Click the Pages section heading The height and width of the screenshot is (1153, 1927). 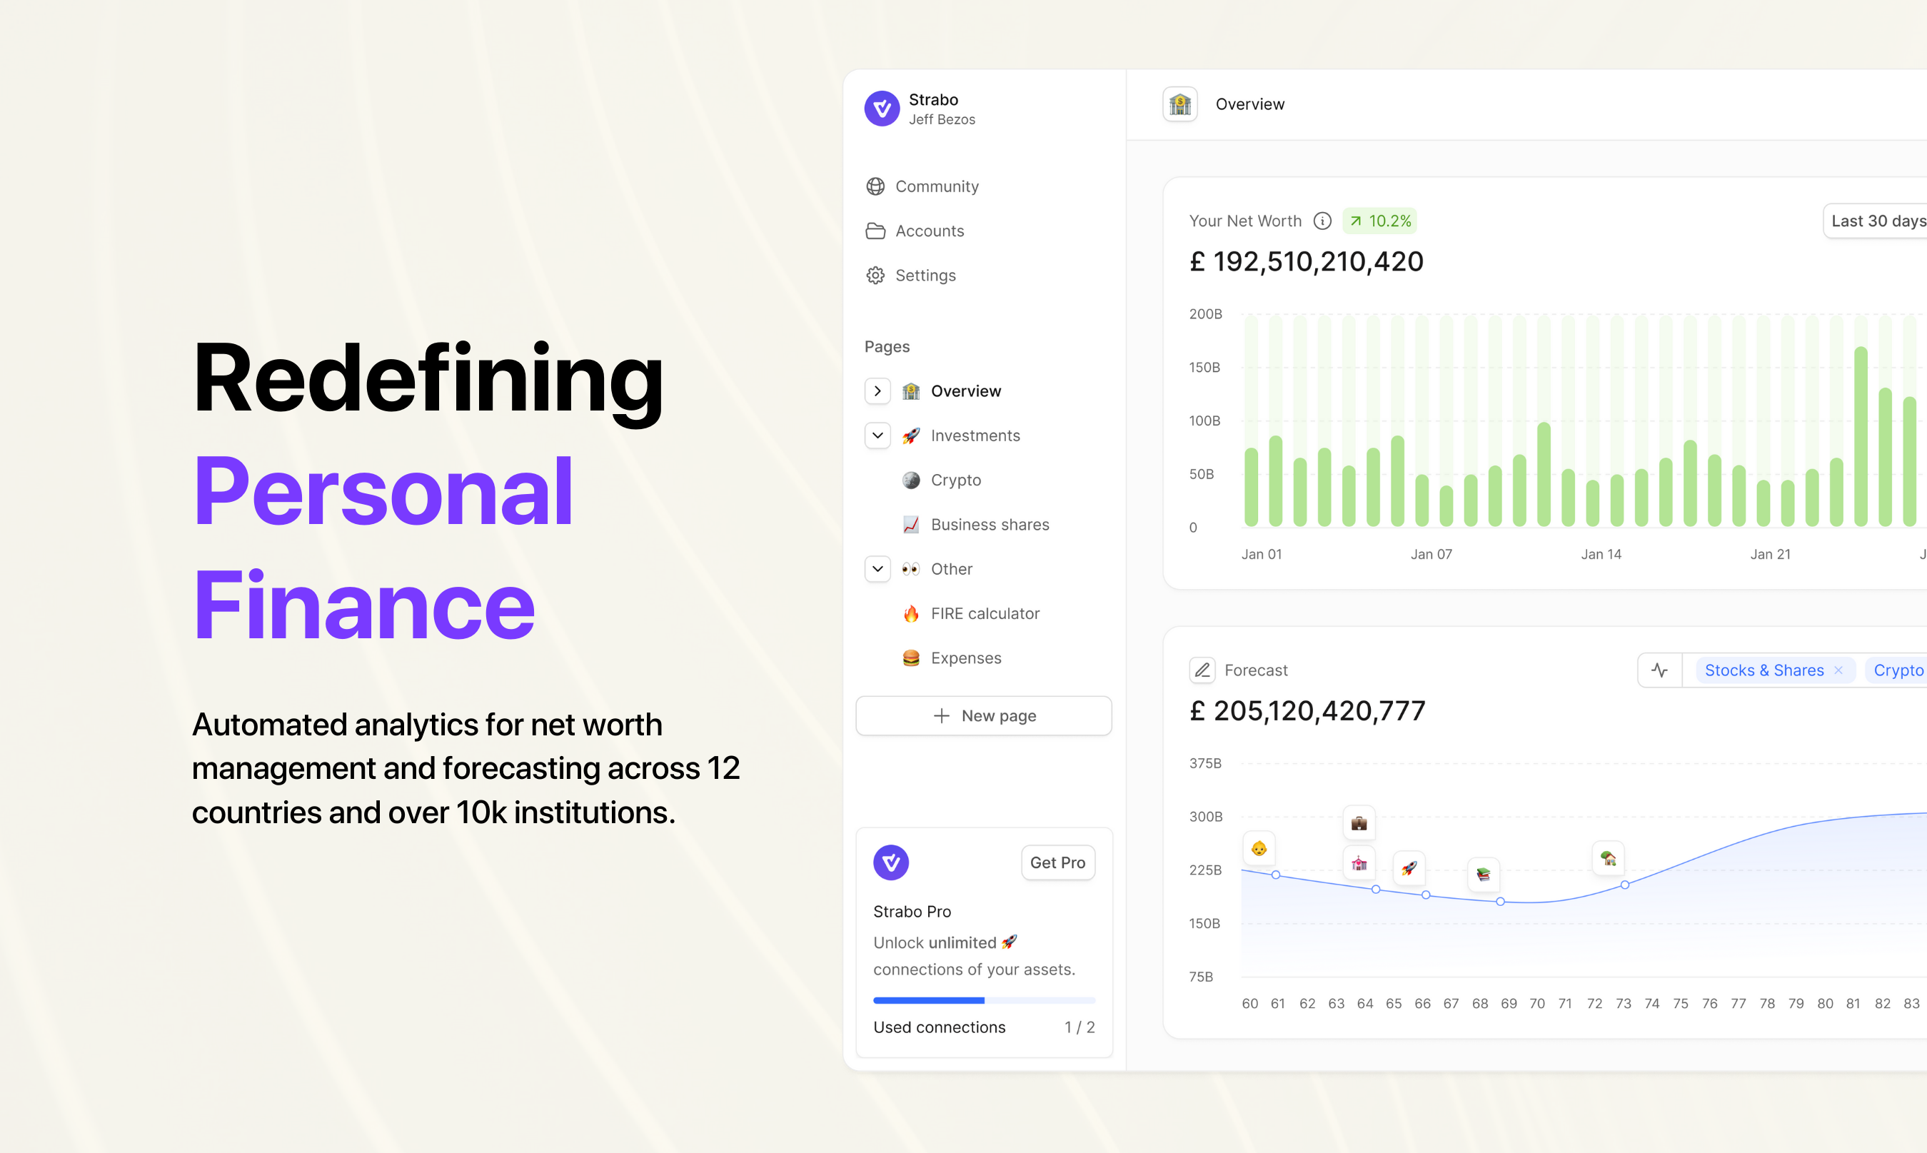pos(887,346)
